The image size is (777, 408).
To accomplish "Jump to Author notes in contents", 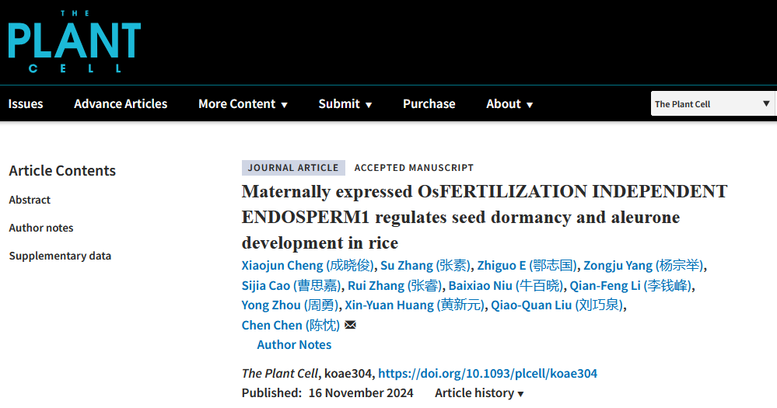I will 41,228.
